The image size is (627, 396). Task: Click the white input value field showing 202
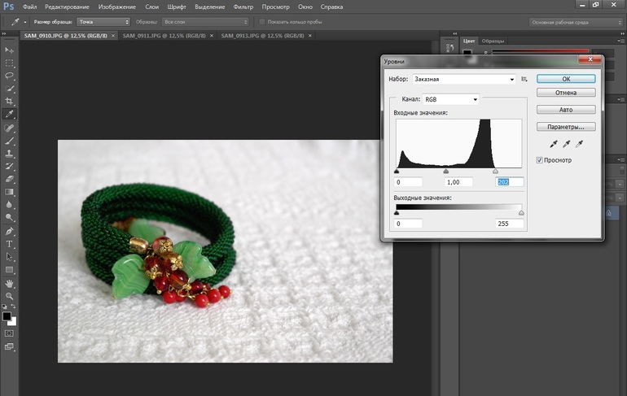coord(510,182)
